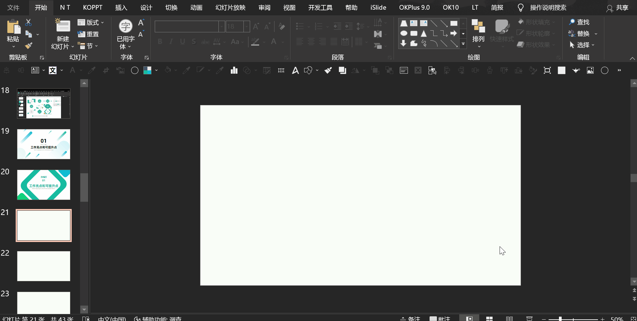Viewport: 637px width, 321px height.
Task: Select the trapezoid shape in shapes gallery
Action: [x=404, y=23]
